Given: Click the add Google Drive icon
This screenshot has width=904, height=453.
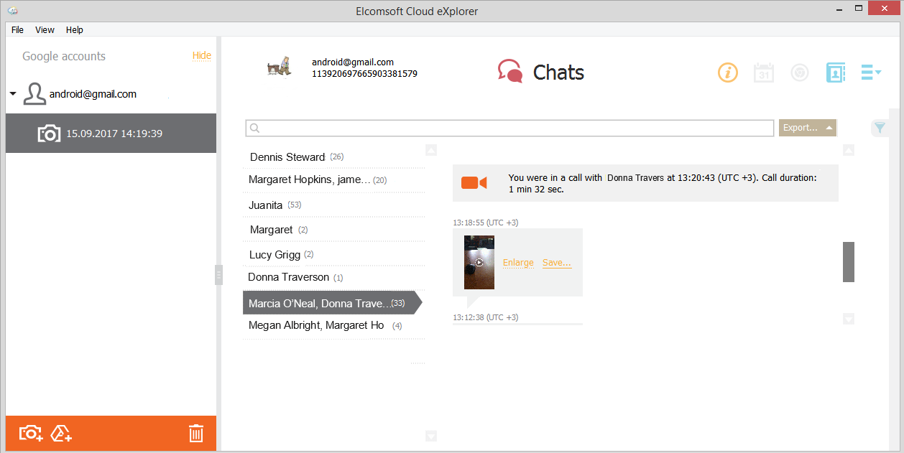Looking at the screenshot, I should coord(62,433).
